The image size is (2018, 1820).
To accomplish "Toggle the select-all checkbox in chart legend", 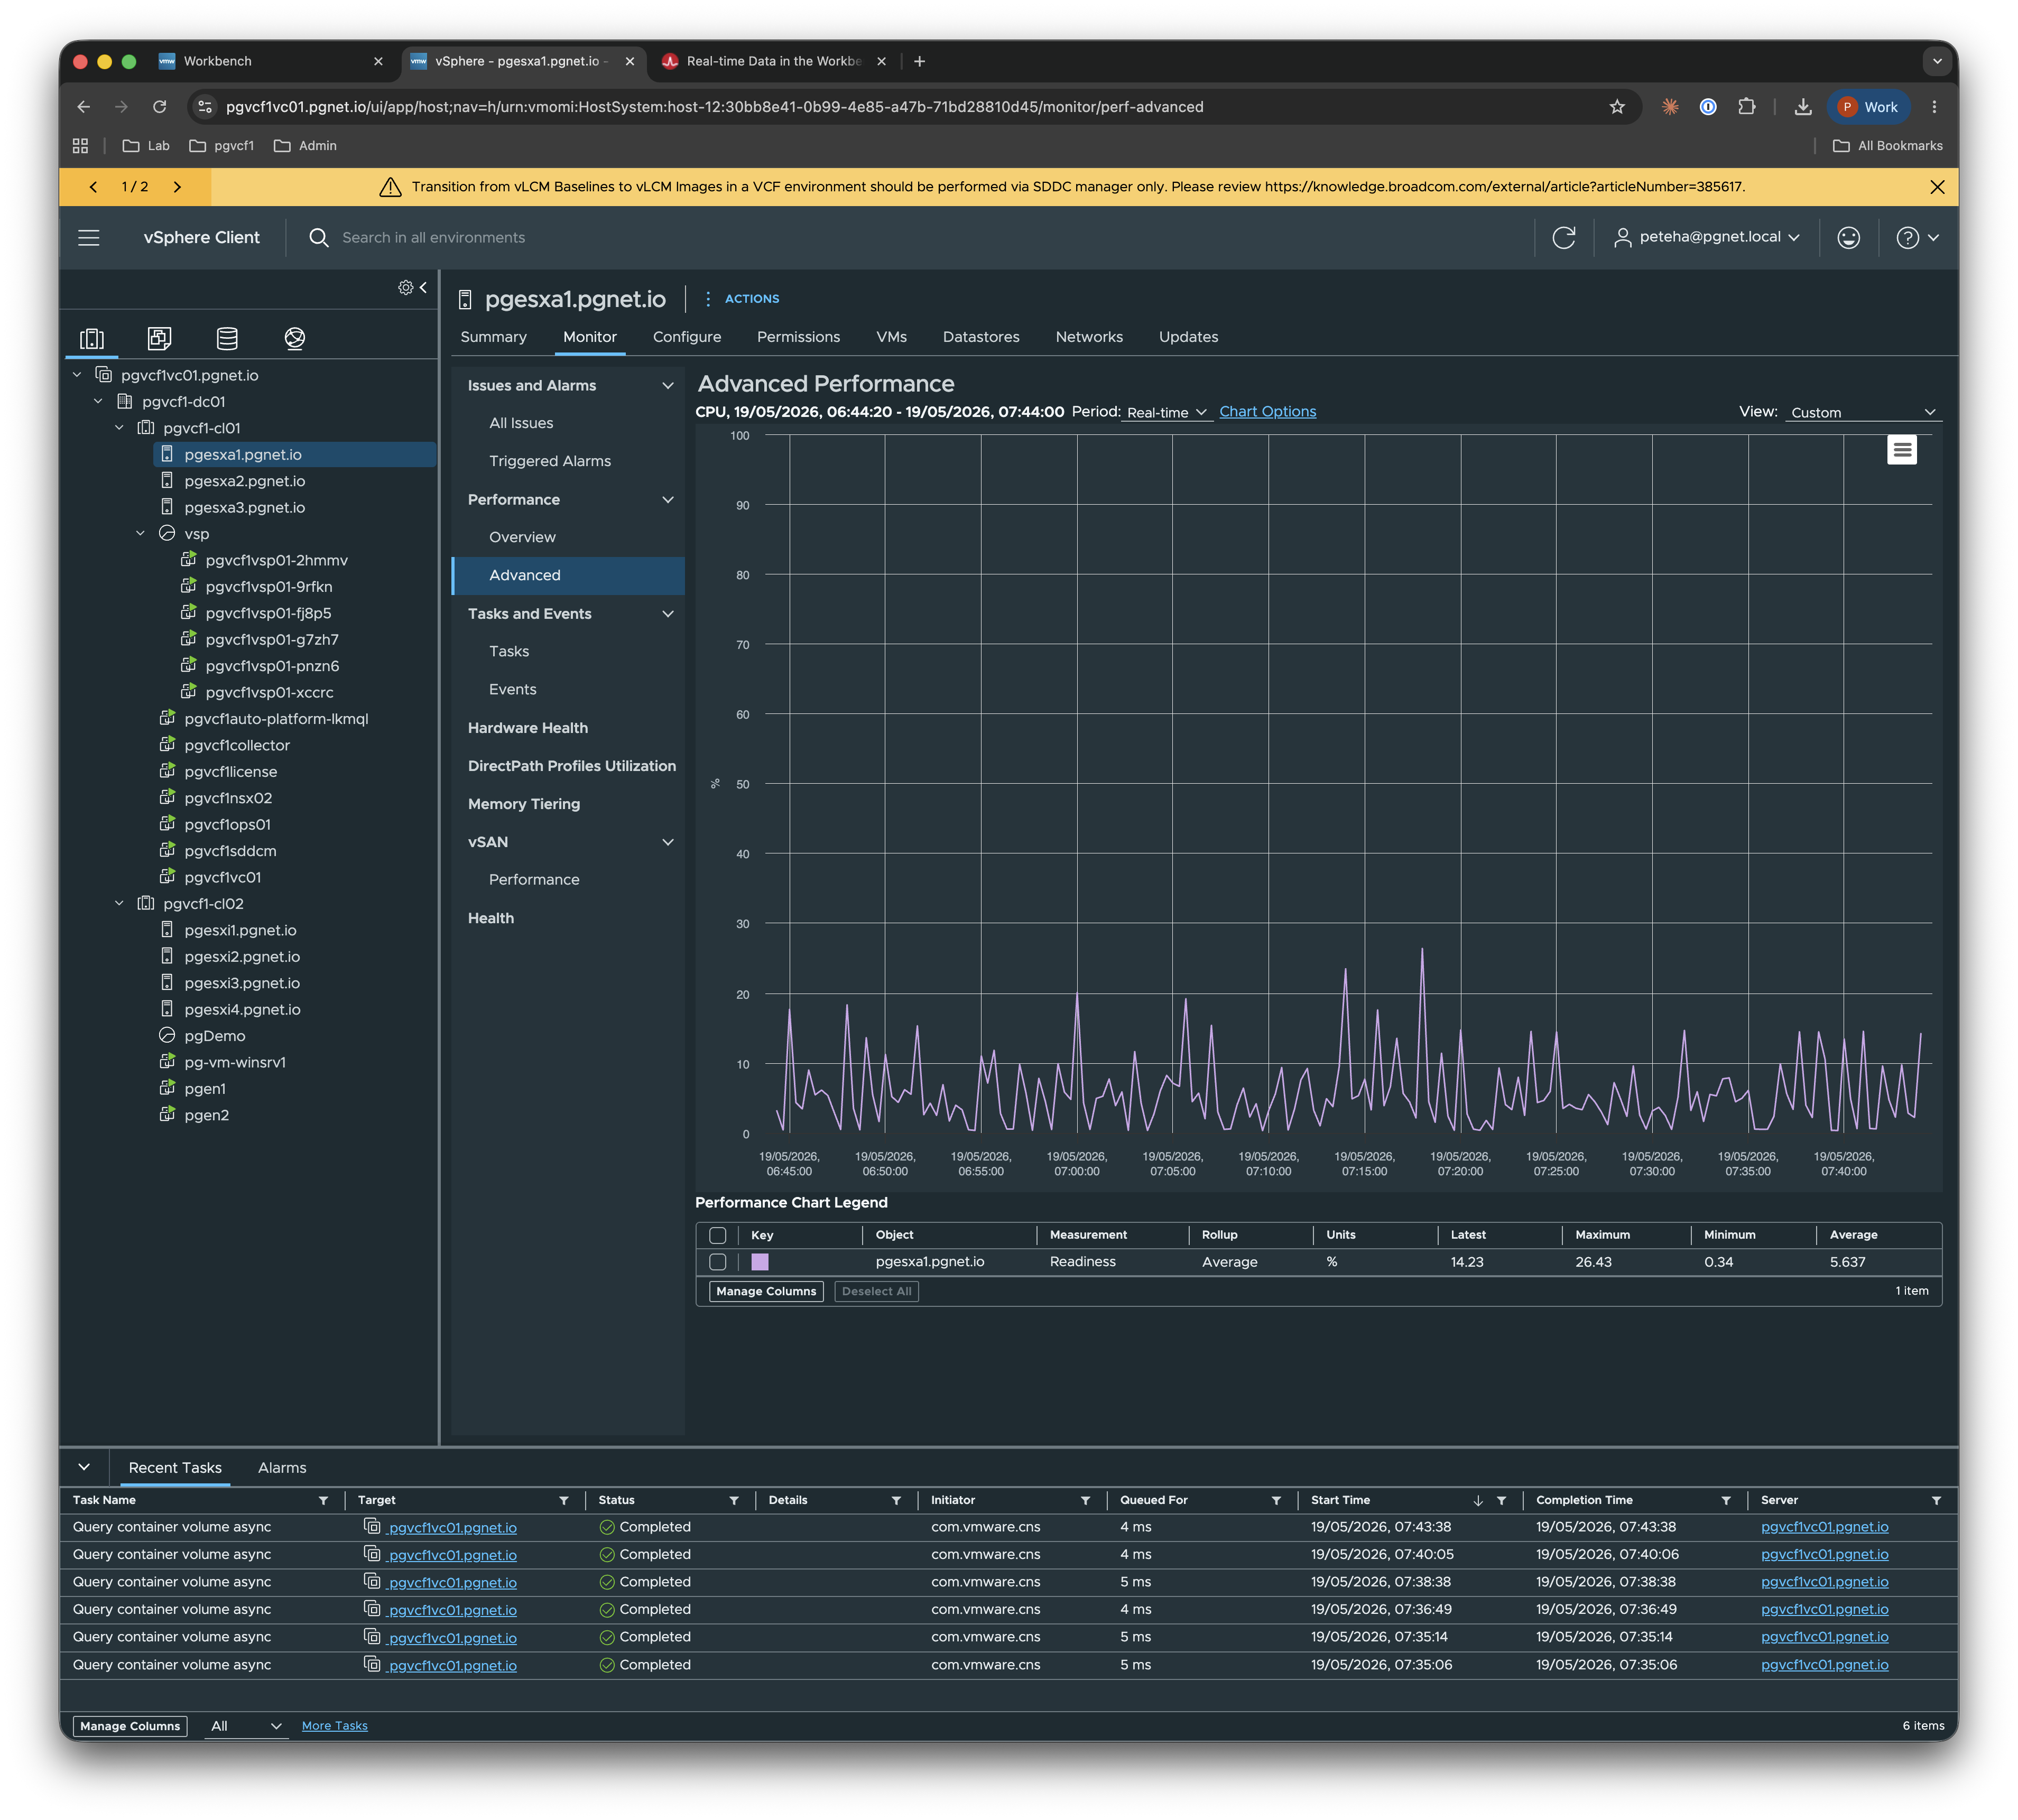I will point(717,1236).
